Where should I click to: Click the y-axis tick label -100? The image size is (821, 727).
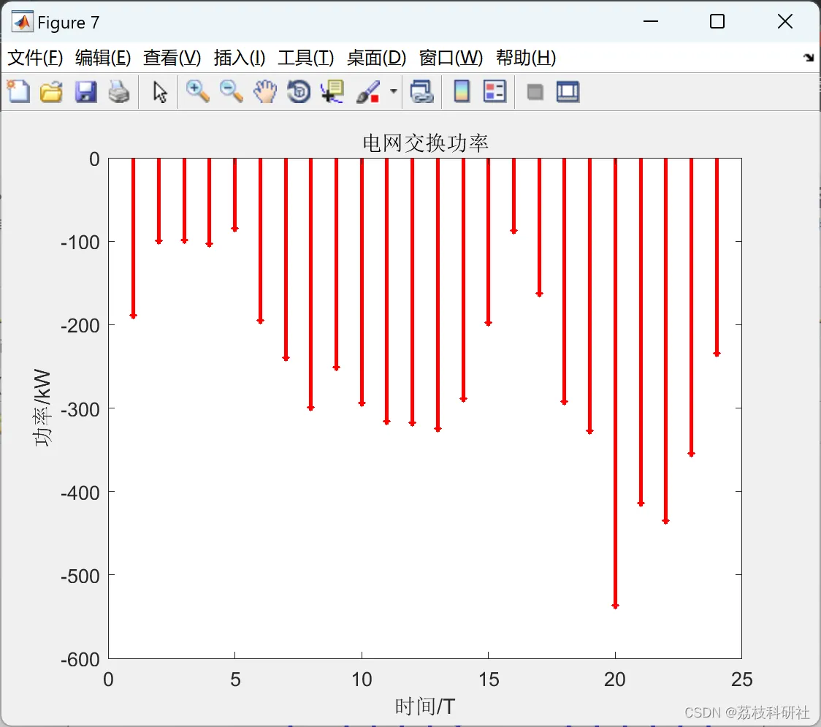pyautogui.click(x=80, y=243)
